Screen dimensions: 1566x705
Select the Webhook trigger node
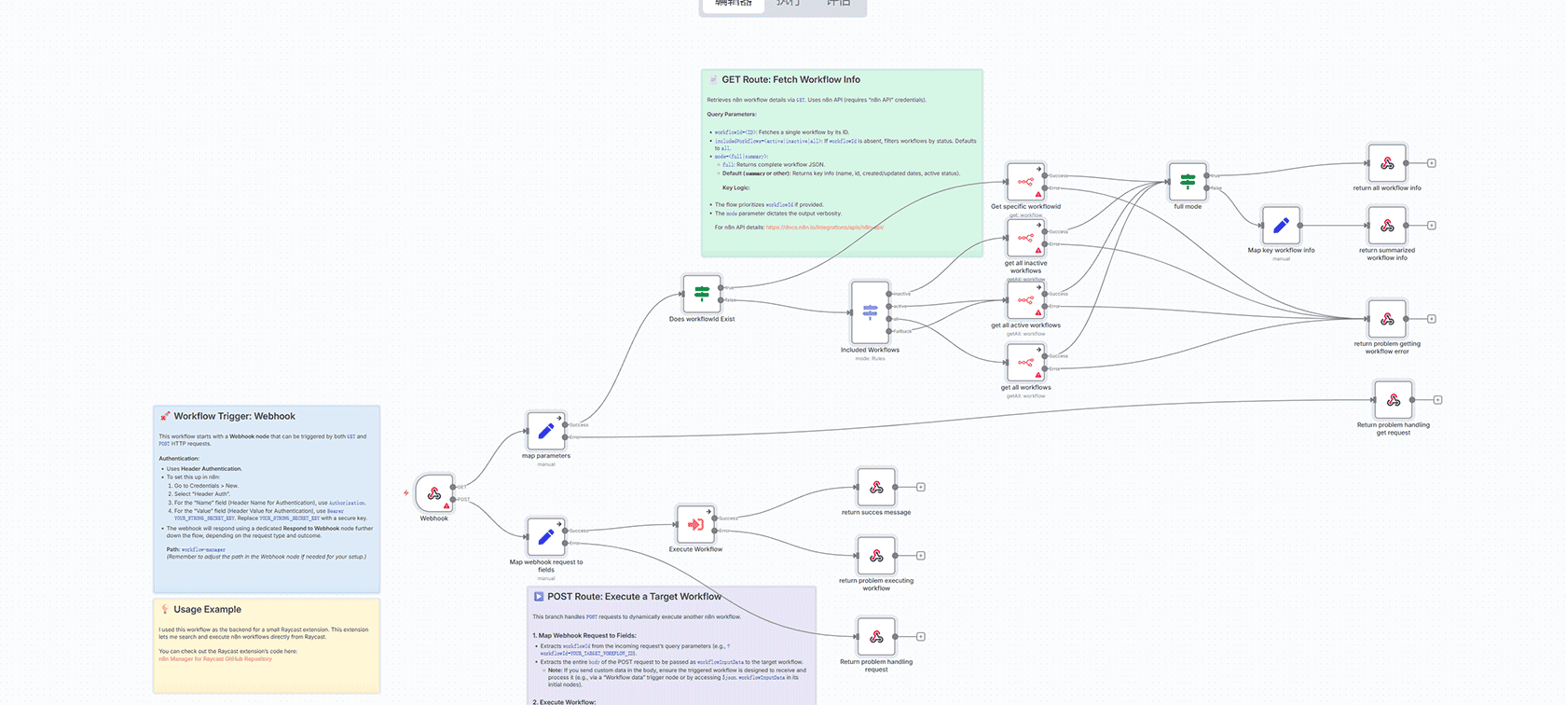(x=433, y=493)
